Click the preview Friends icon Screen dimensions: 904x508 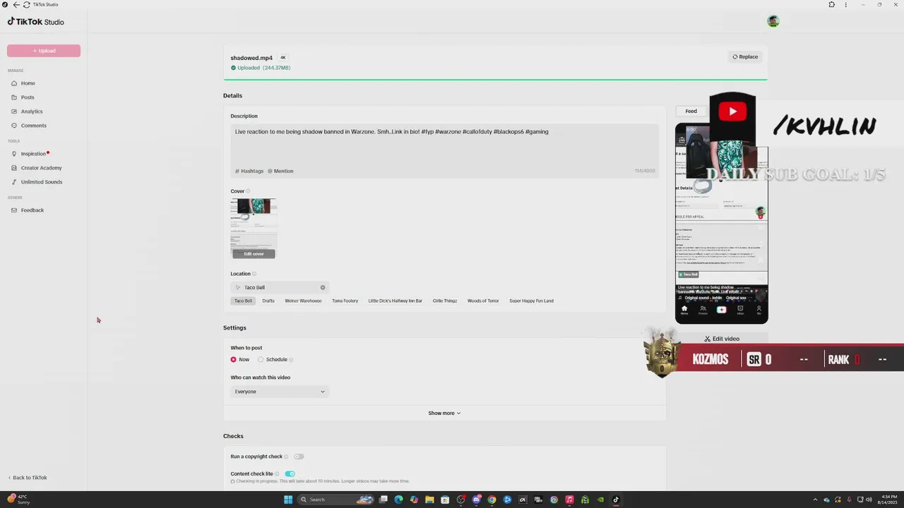[x=703, y=310]
